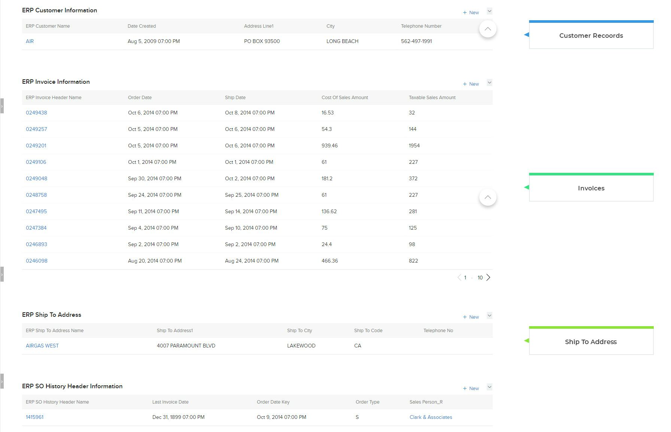
Task: Click the plus icon beside New in ERP Customer Information
Action: click(x=464, y=12)
